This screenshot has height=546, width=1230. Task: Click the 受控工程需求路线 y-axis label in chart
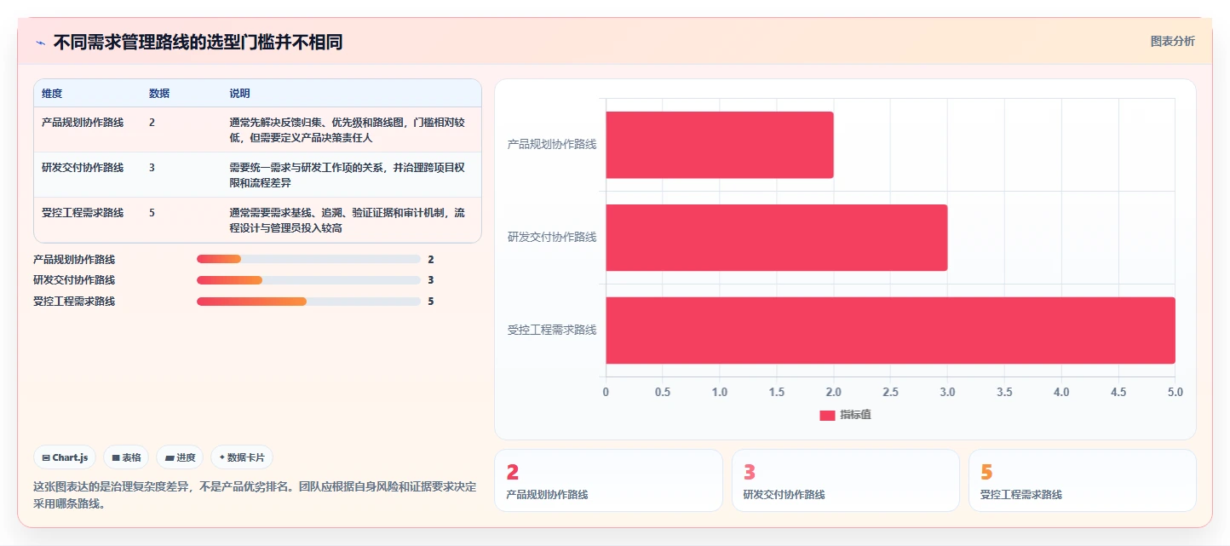pyautogui.click(x=552, y=330)
